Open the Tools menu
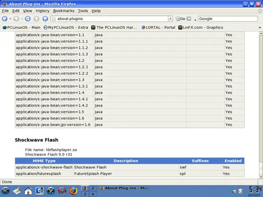This screenshot has height=197, width=263. tap(83, 11)
